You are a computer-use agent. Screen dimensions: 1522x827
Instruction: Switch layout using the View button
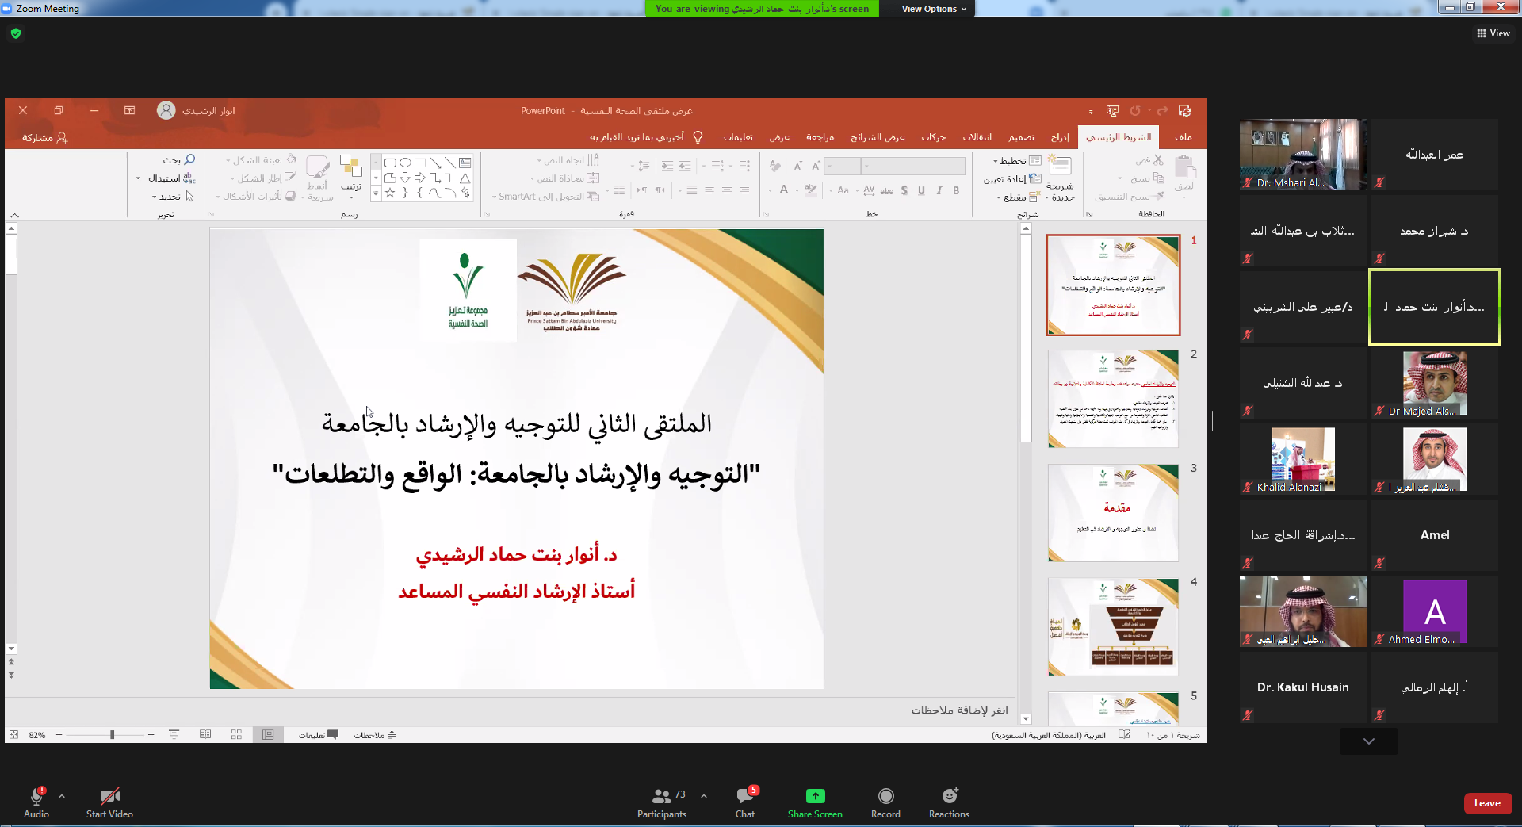1493,33
